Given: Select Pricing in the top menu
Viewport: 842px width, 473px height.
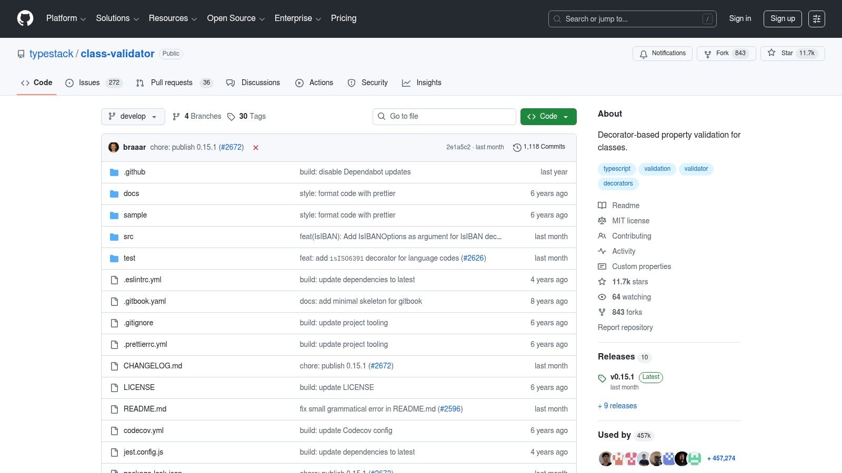Looking at the screenshot, I should 343,18.
